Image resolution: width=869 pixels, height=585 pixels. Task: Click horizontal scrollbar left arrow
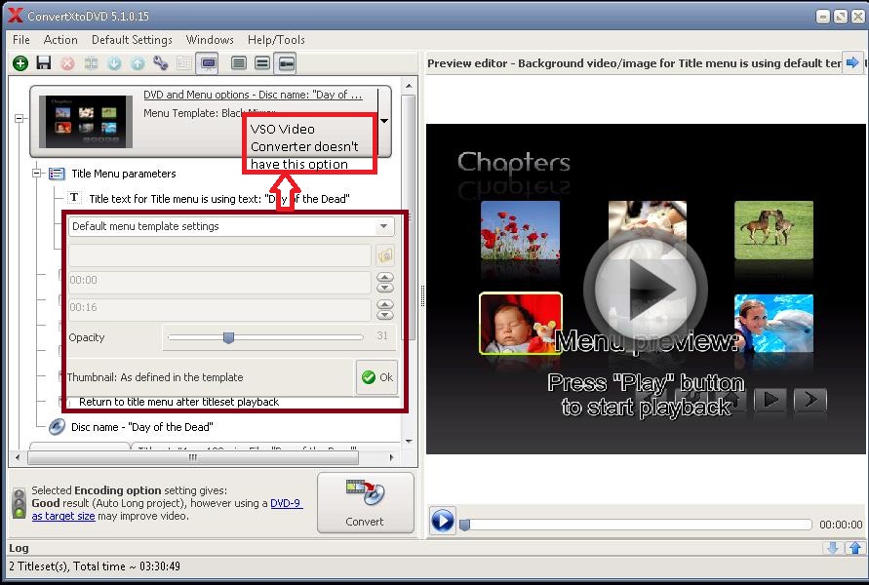coord(19,457)
